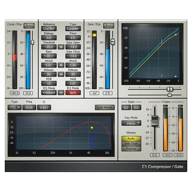Open the filter Type dropdown arrow
The height and width of the screenshot is (192, 192).
(19, 107)
